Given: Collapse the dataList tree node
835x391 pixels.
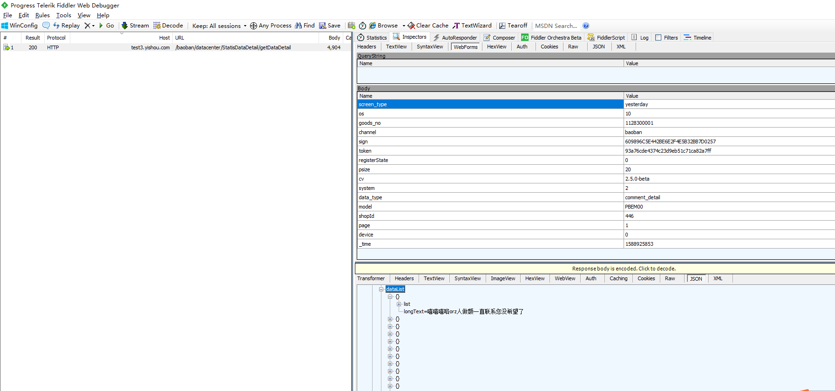Looking at the screenshot, I should coord(381,289).
